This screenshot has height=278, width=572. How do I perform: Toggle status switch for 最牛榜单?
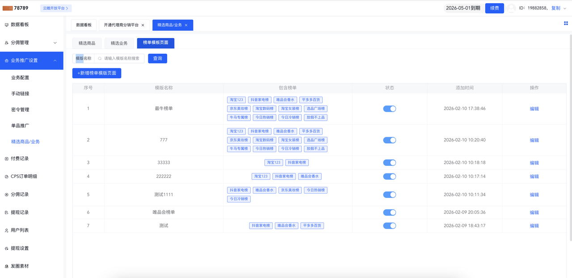pos(389,109)
